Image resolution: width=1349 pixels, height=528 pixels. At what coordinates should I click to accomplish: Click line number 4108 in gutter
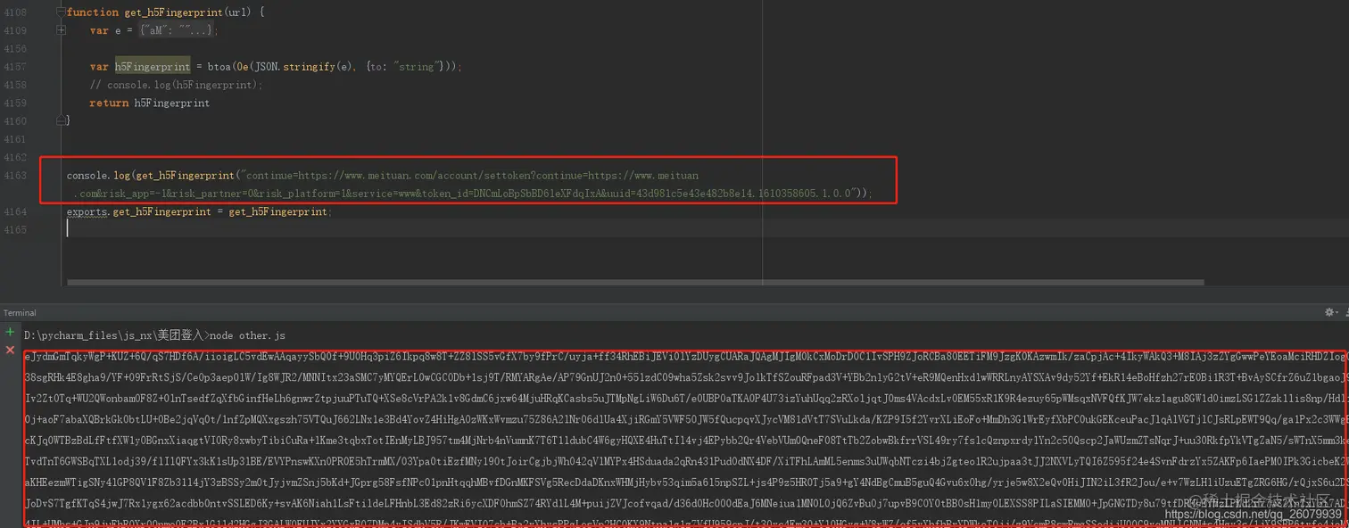[15, 12]
